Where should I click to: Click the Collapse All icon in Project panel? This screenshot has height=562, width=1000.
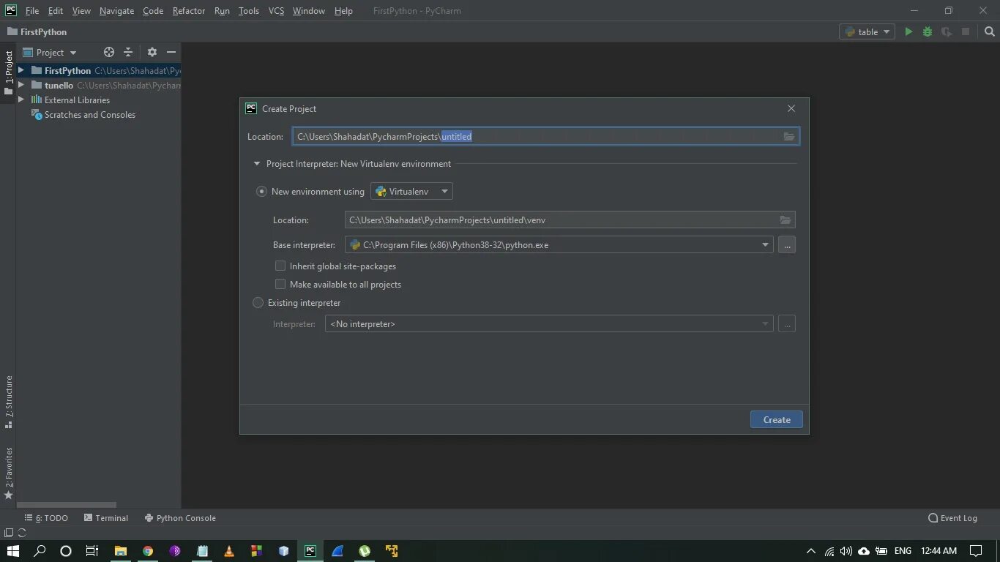pyautogui.click(x=128, y=52)
